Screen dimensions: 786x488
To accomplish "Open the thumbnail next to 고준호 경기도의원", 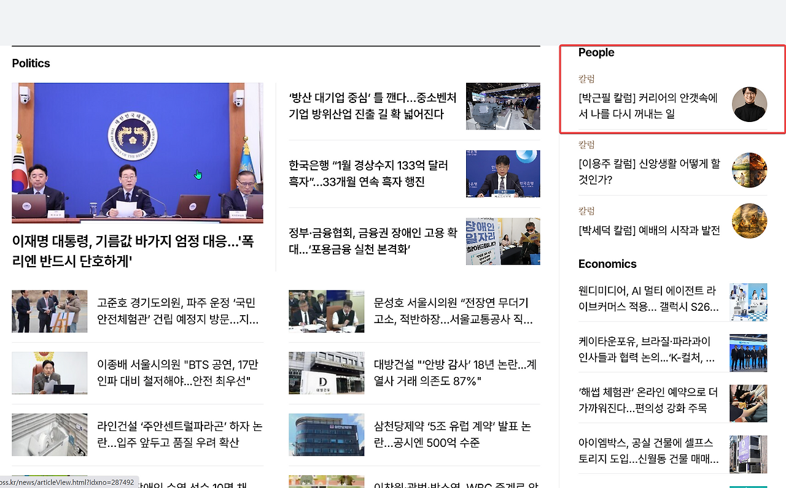I will 49,311.
